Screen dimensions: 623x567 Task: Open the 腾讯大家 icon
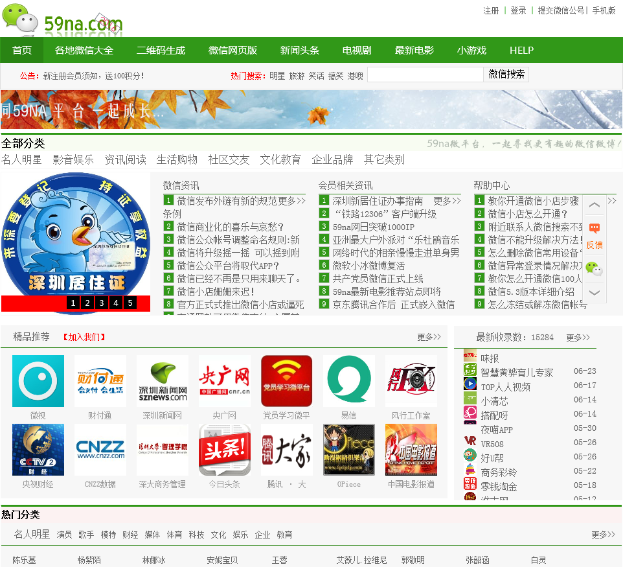point(286,450)
